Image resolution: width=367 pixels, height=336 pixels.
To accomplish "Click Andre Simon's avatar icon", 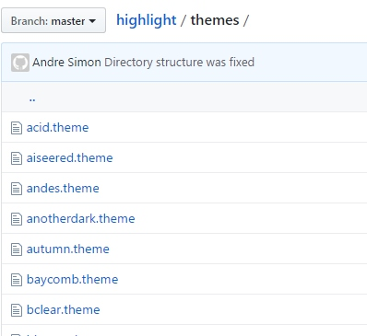I will 20,63.
